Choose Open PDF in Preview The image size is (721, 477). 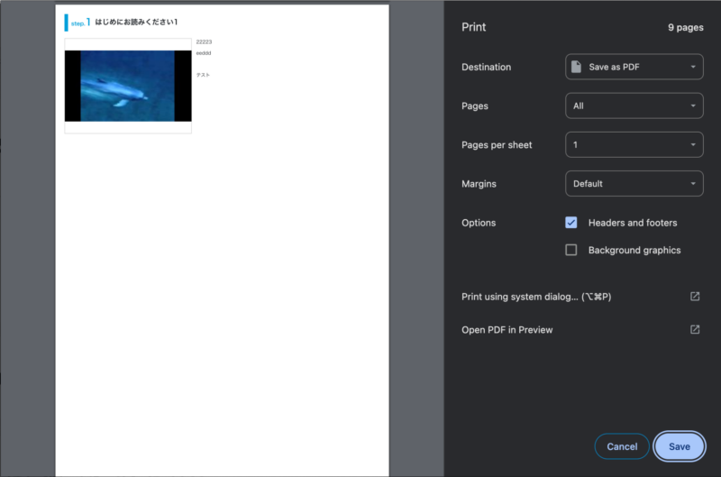tap(507, 330)
